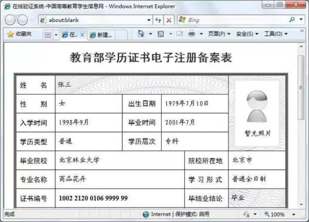Open the status bar security dropdown arrow
The height and width of the screenshot is (222, 309).
coord(255,214)
